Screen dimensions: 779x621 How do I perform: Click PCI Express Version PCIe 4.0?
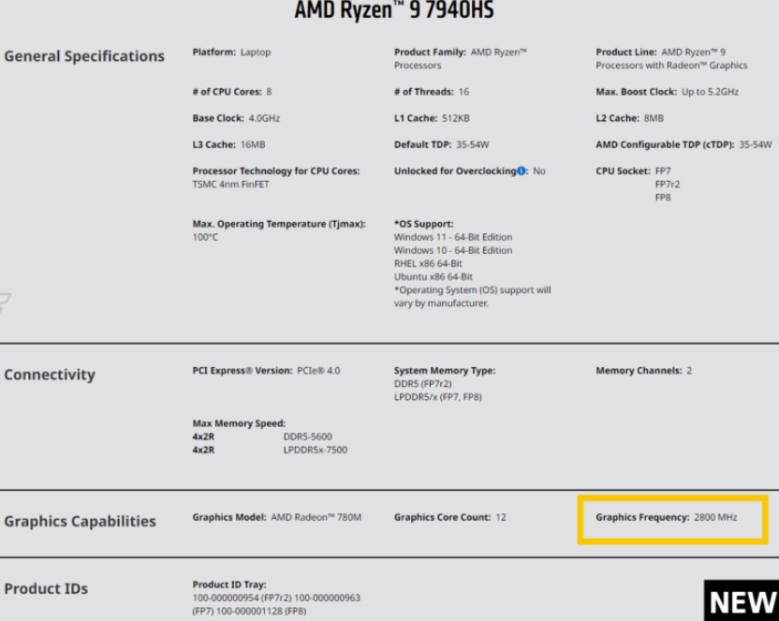click(266, 371)
